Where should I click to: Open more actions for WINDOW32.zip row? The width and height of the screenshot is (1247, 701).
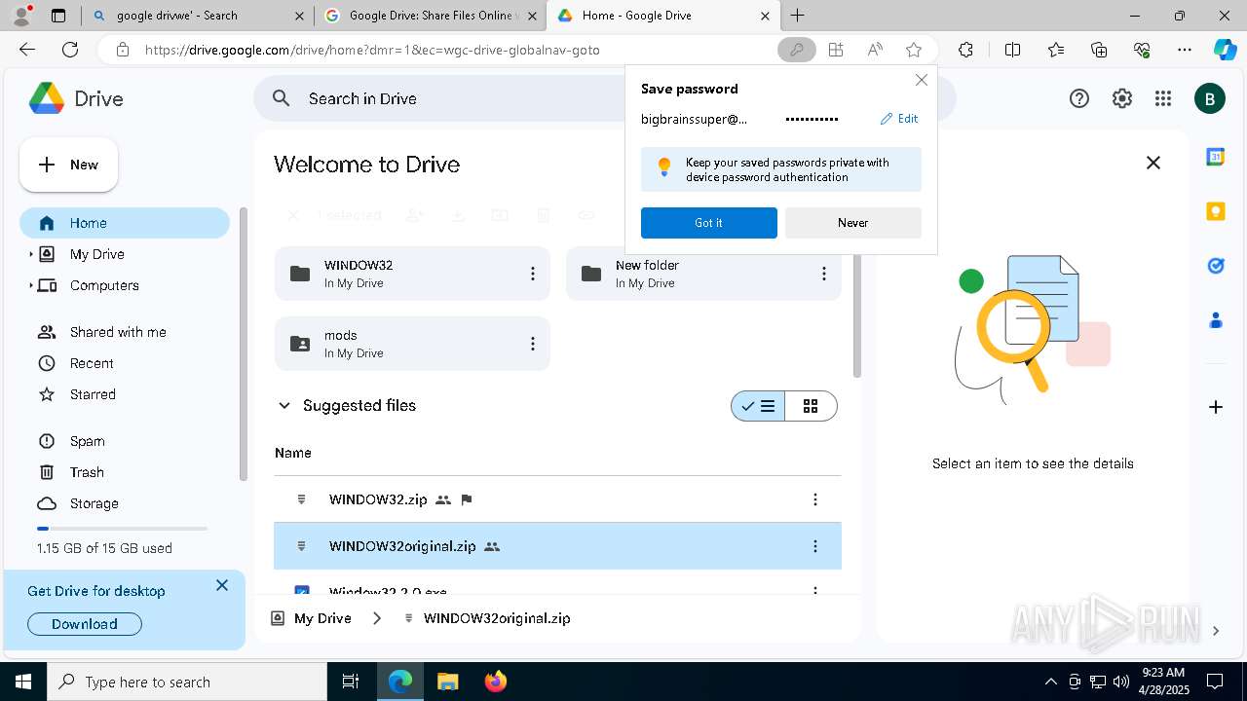click(x=815, y=499)
